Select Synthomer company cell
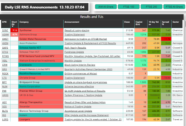Viewport: 186px width, 126px height. pos(41,30)
